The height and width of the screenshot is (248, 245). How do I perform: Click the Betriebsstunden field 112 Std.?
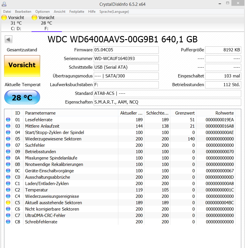point(223,85)
